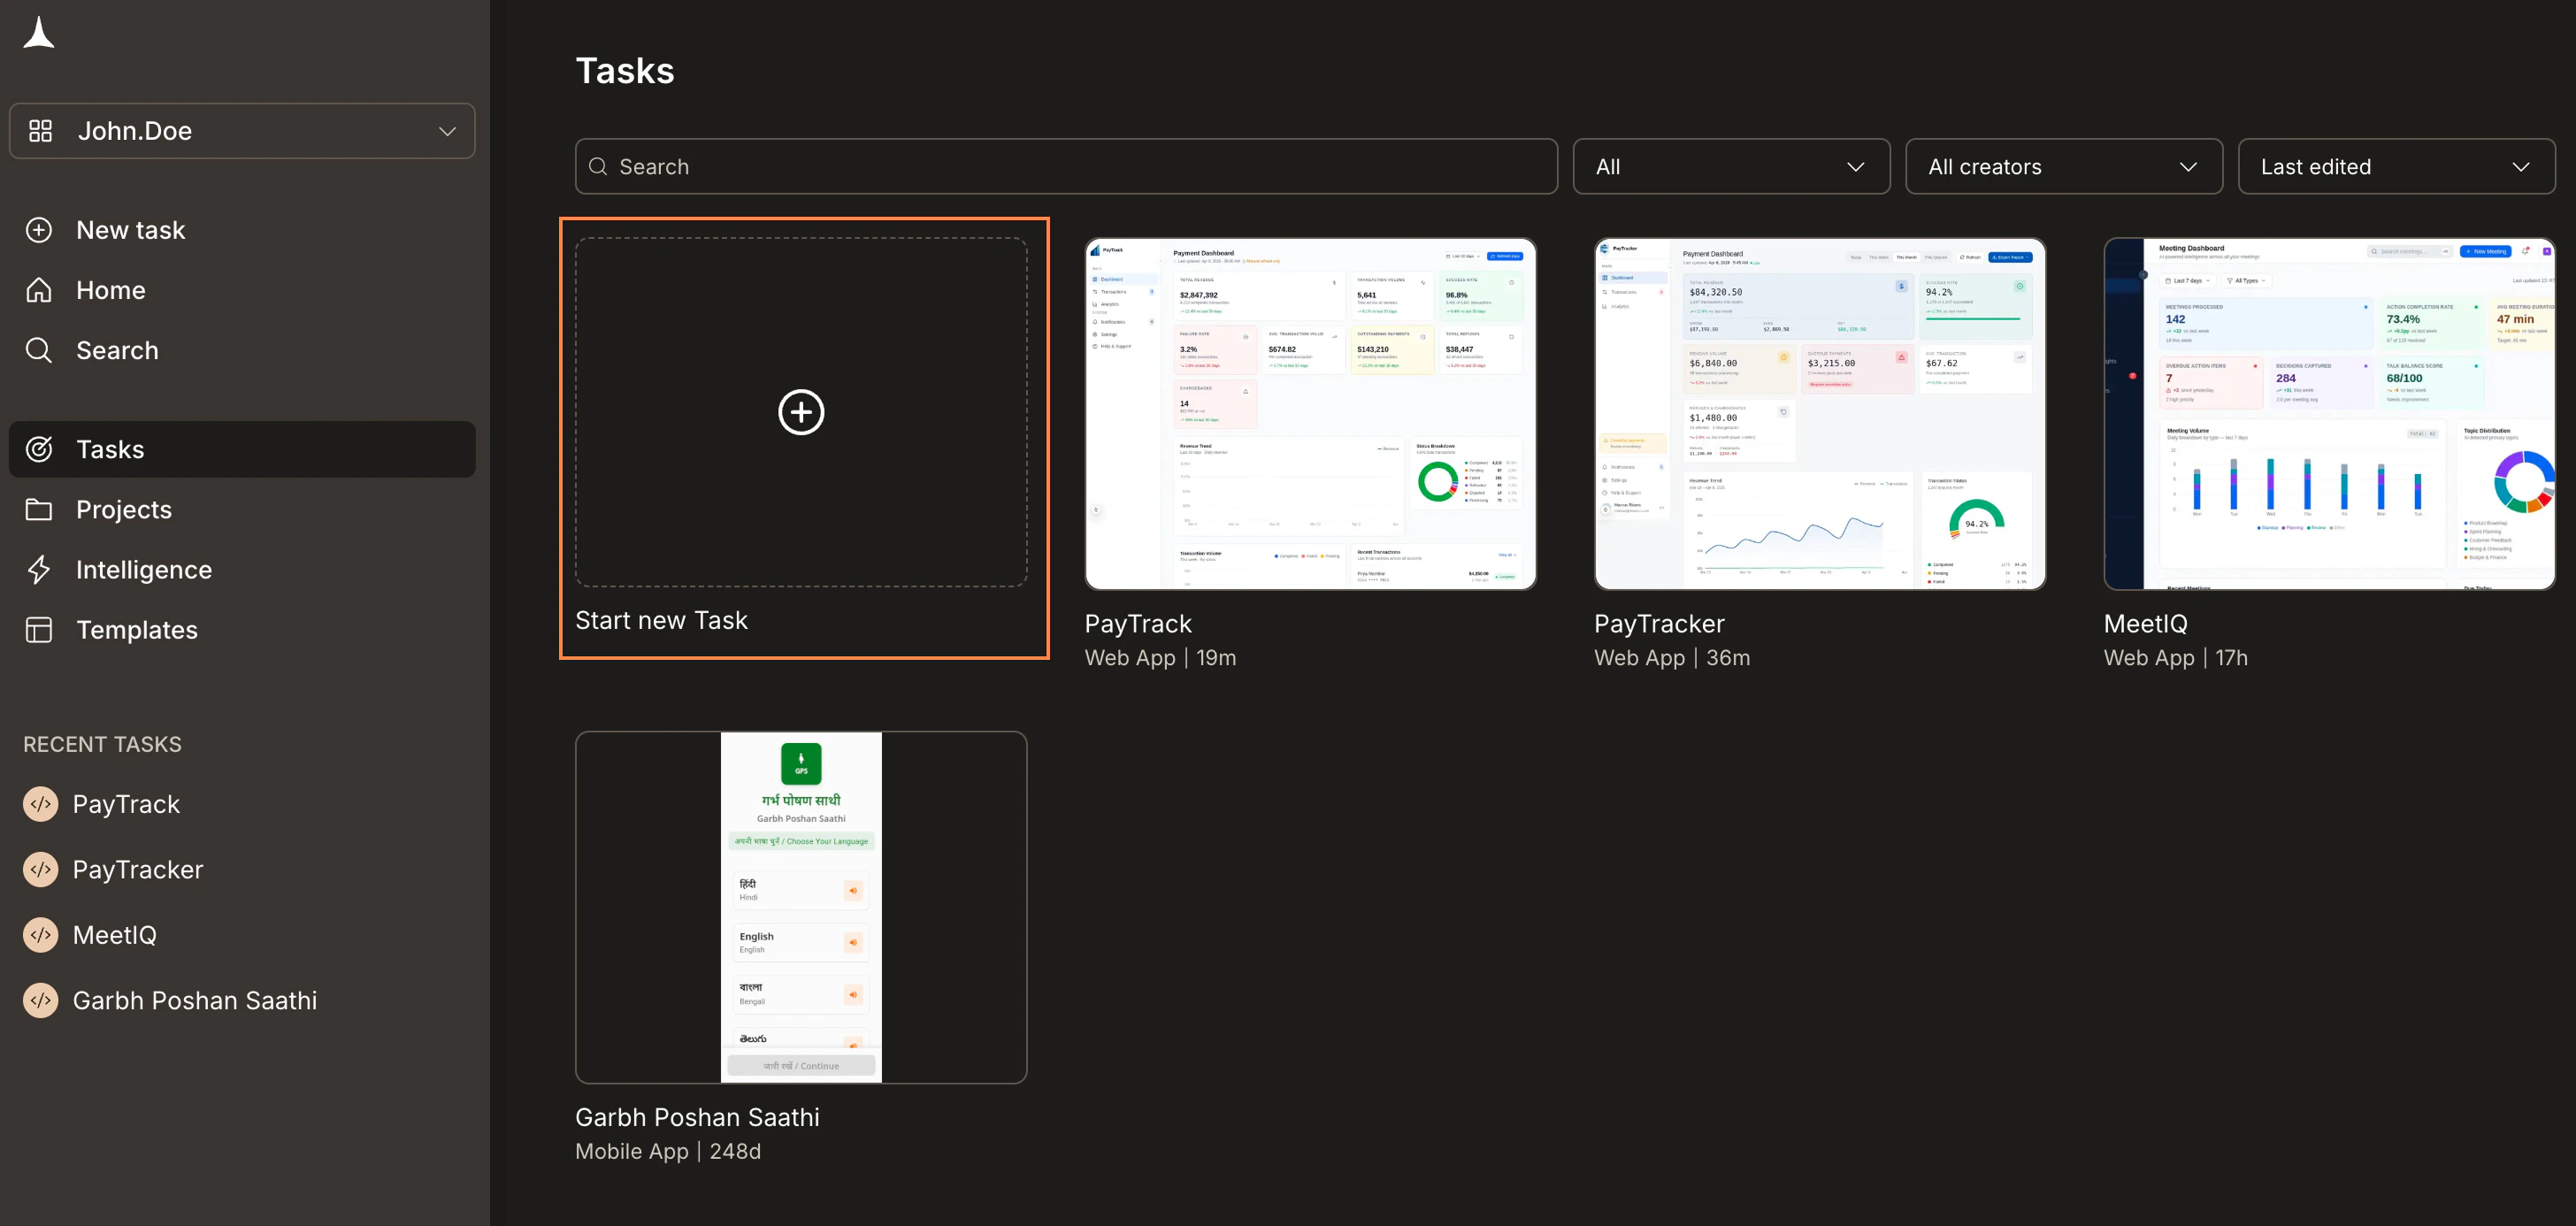The height and width of the screenshot is (1226, 2576).
Task: Open the New task sidebar item
Action: (242, 230)
